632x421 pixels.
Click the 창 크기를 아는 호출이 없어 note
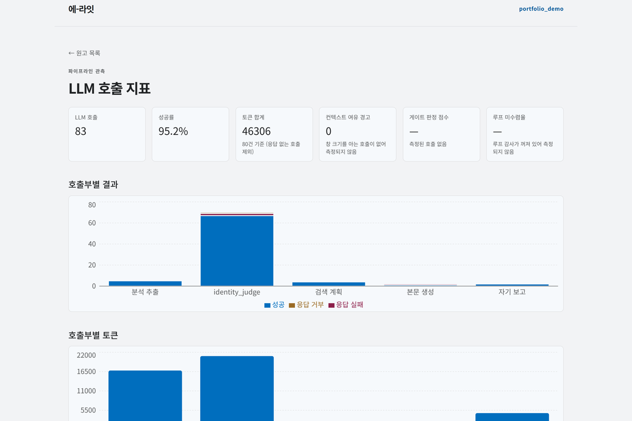[x=355, y=148]
